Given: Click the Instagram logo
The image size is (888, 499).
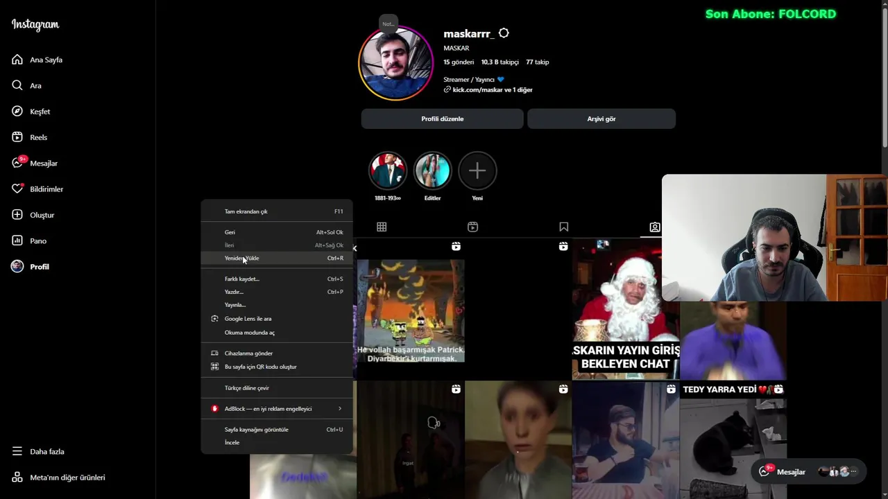Looking at the screenshot, I should click(35, 25).
